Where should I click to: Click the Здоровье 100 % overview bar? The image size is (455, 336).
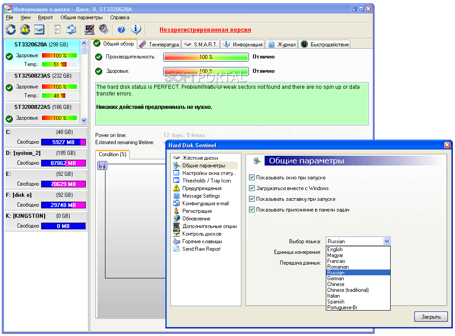[x=206, y=71]
